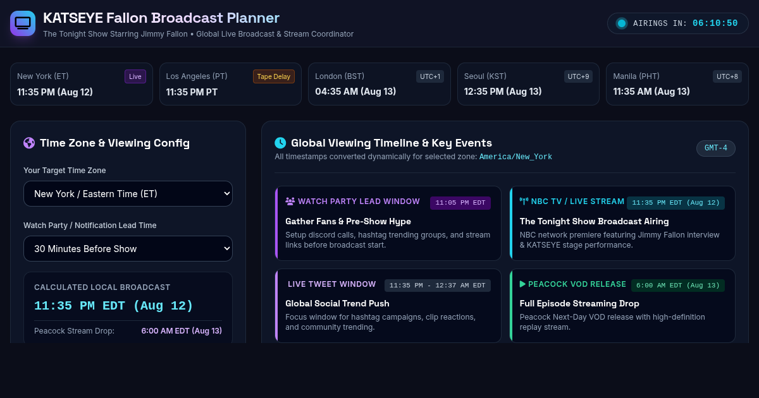759x398 pixels.
Task: Select the Los Angeles (PT) time zone card
Action: coord(231,84)
